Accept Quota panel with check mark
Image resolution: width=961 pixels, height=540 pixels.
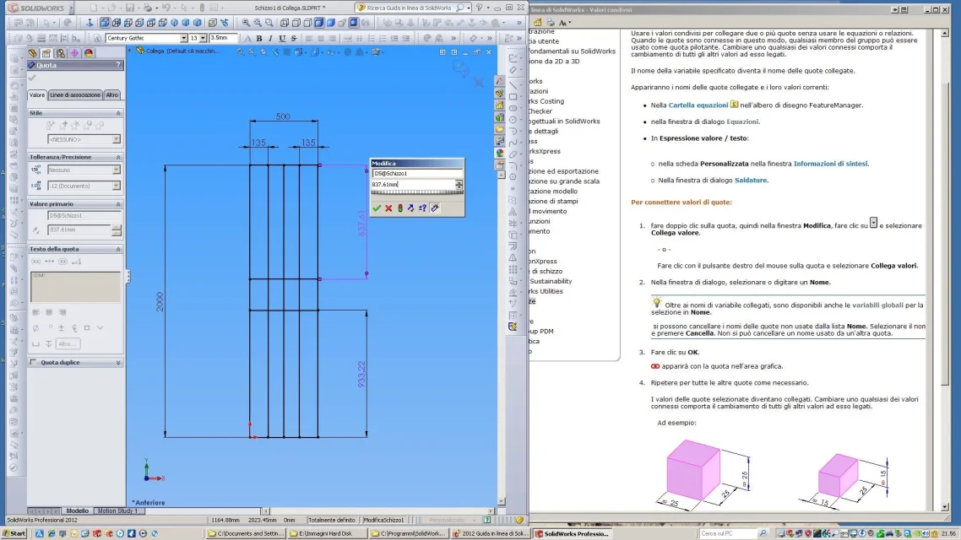[32, 78]
